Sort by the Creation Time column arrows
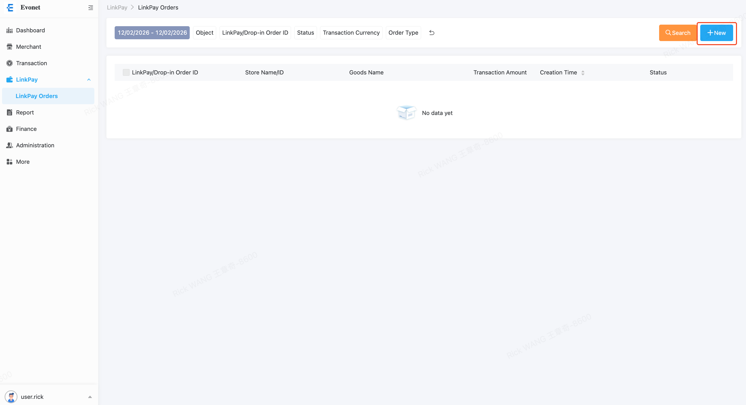746x405 pixels. (583, 73)
